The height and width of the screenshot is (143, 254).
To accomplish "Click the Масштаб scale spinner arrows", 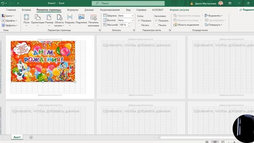I will [129, 25].
